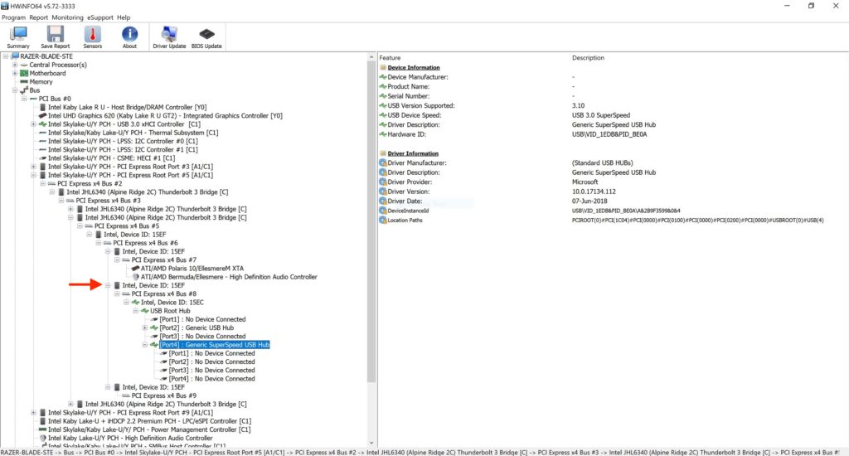Open the Sensors thermometer icon
Screen dimensions: 849x456
click(93, 36)
